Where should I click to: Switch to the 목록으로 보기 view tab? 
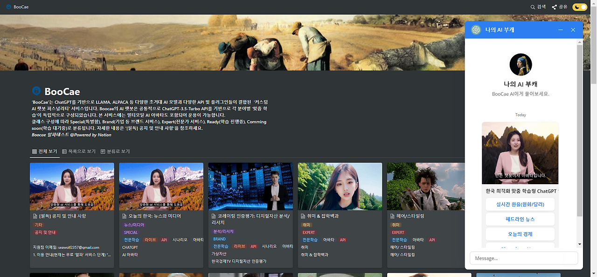78,152
